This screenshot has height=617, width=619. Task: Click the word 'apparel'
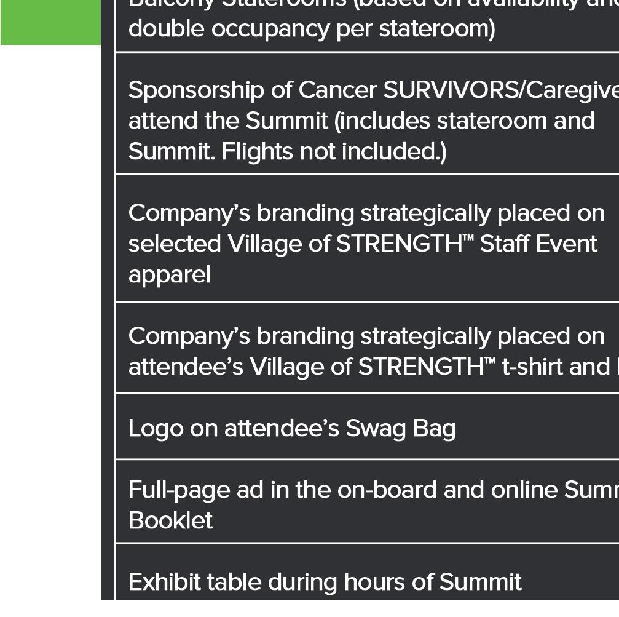[x=169, y=275]
